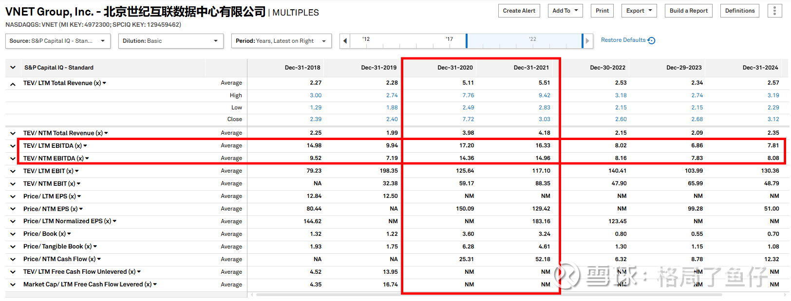Click the Print button
Image resolution: width=791 pixels, height=301 pixels.
[x=603, y=11]
